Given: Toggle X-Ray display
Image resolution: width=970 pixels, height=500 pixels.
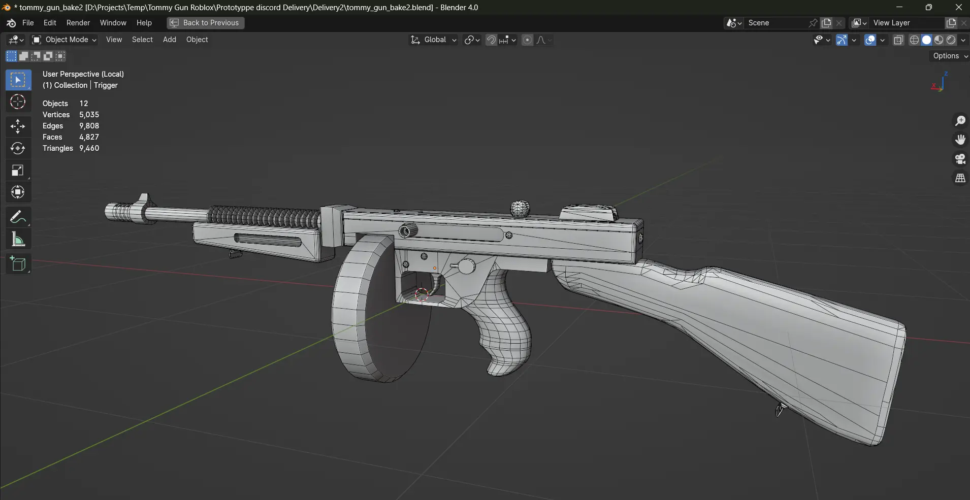Looking at the screenshot, I should pos(898,40).
